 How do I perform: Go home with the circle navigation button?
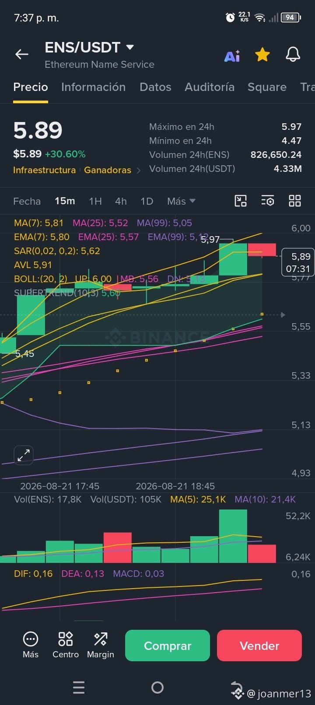click(157, 688)
